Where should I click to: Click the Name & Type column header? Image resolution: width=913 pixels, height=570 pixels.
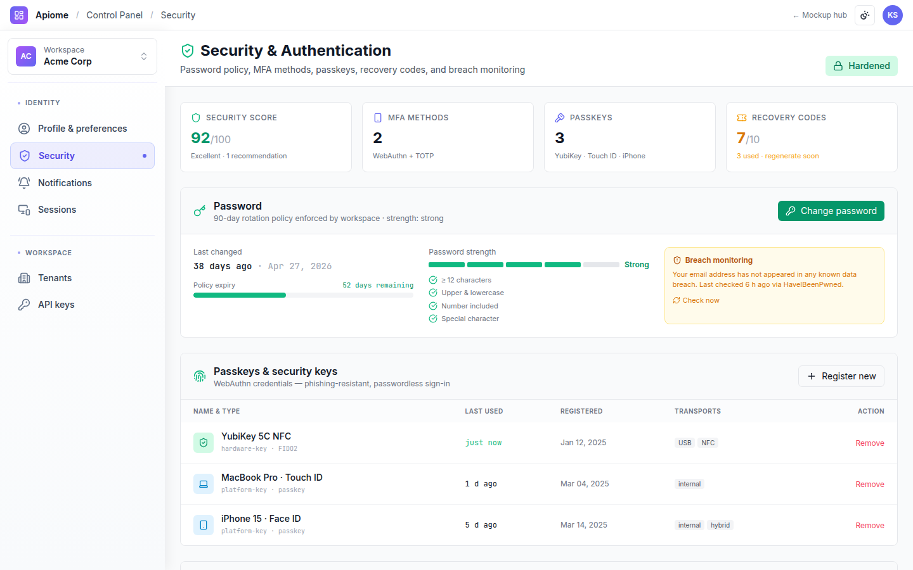(x=217, y=411)
